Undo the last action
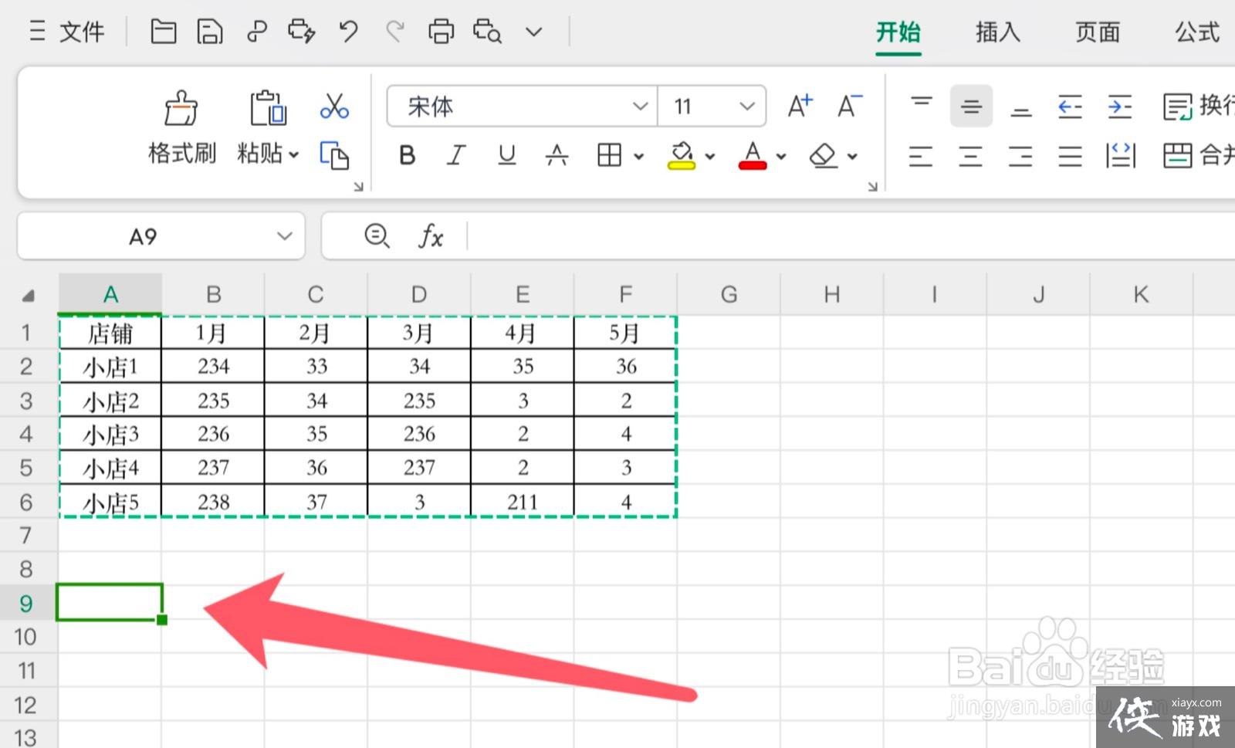Viewport: 1235px width, 748px height. pyautogui.click(x=349, y=32)
